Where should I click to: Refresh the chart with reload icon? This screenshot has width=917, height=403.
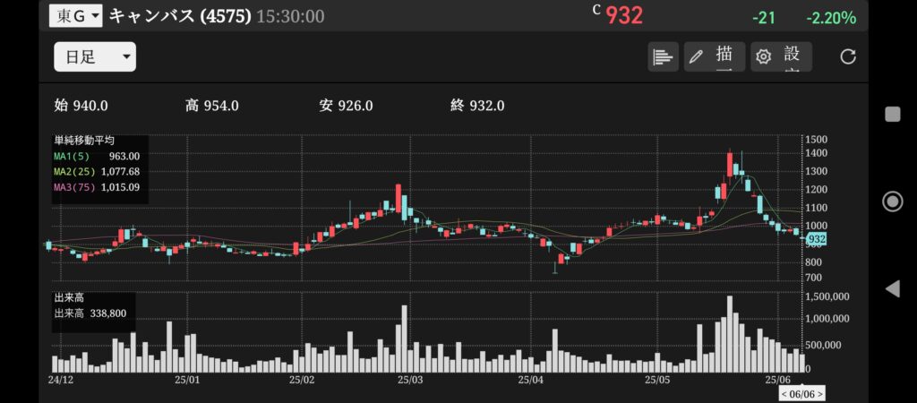coord(848,57)
